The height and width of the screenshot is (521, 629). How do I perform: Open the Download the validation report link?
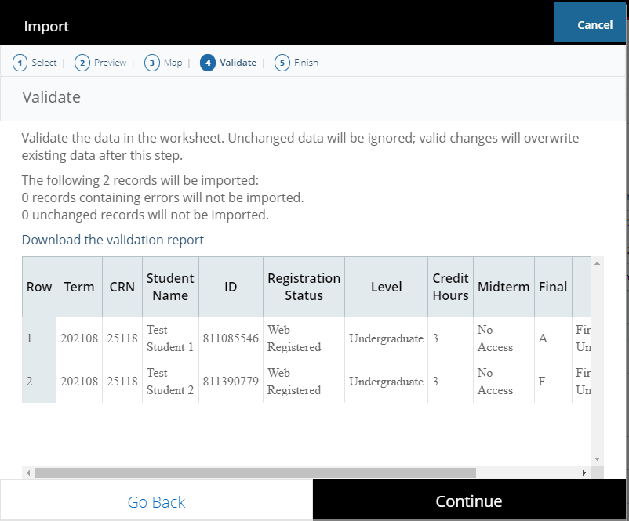click(x=111, y=239)
